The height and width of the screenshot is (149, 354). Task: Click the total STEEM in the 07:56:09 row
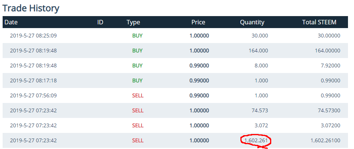click(331, 95)
